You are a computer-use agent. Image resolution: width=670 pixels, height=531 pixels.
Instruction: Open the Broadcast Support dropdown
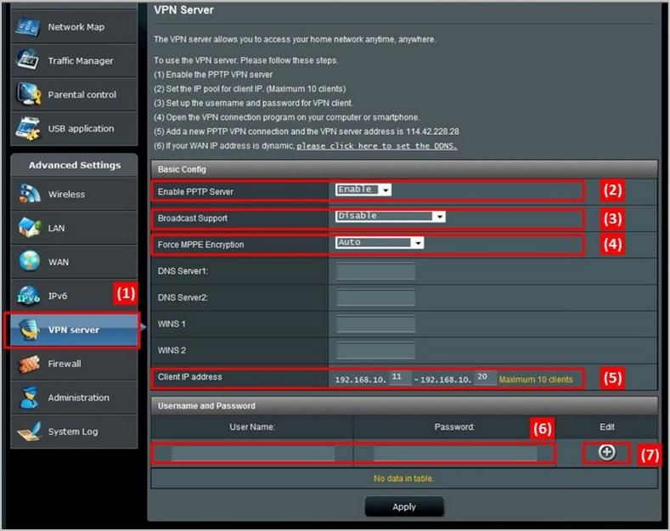pyautogui.click(x=390, y=217)
